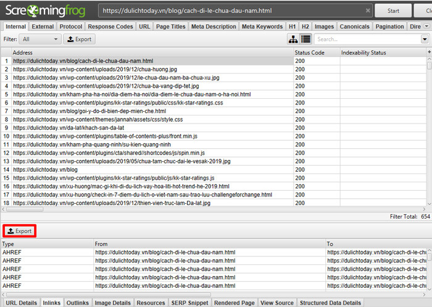Open the Meta Description tab
The image size is (432, 307).
(x=214, y=27)
